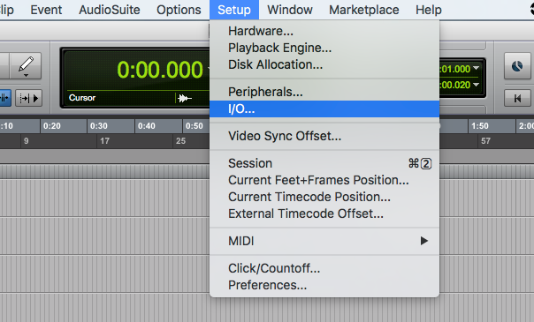Expand the 00.020 nudge value dropdown
Screen dimensions: 534x322
click(477, 84)
